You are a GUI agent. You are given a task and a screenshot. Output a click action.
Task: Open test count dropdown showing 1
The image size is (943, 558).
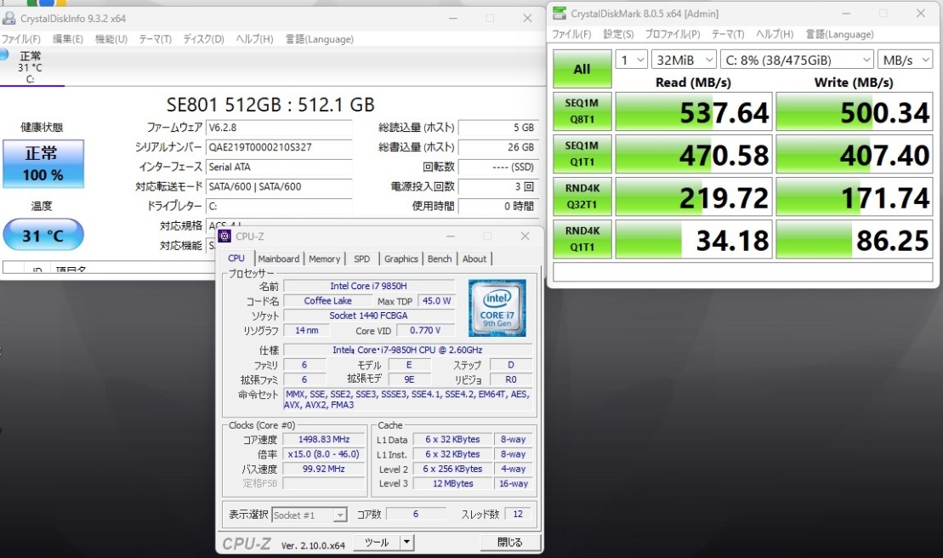pyautogui.click(x=632, y=60)
